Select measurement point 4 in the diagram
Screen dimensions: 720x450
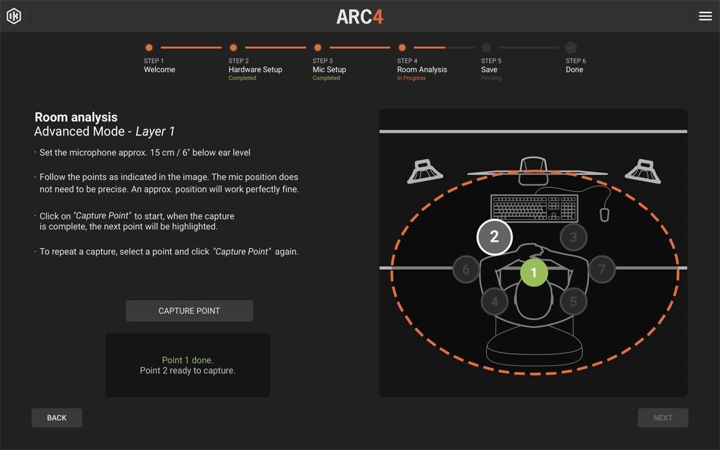pyautogui.click(x=494, y=301)
